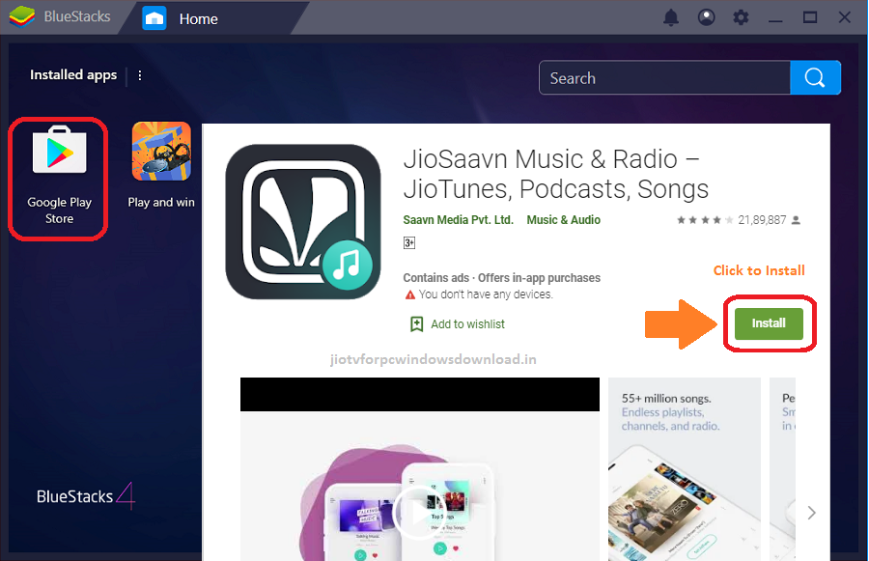This screenshot has height=561, width=869.
Task: Click the Installed apps heading
Action: click(x=73, y=75)
